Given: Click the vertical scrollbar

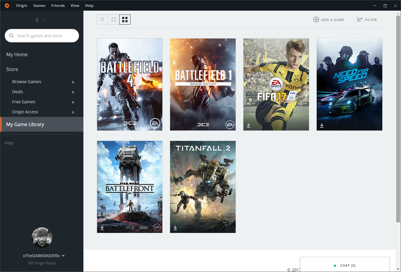Looking at the screenshot, I should click(398, 118).
